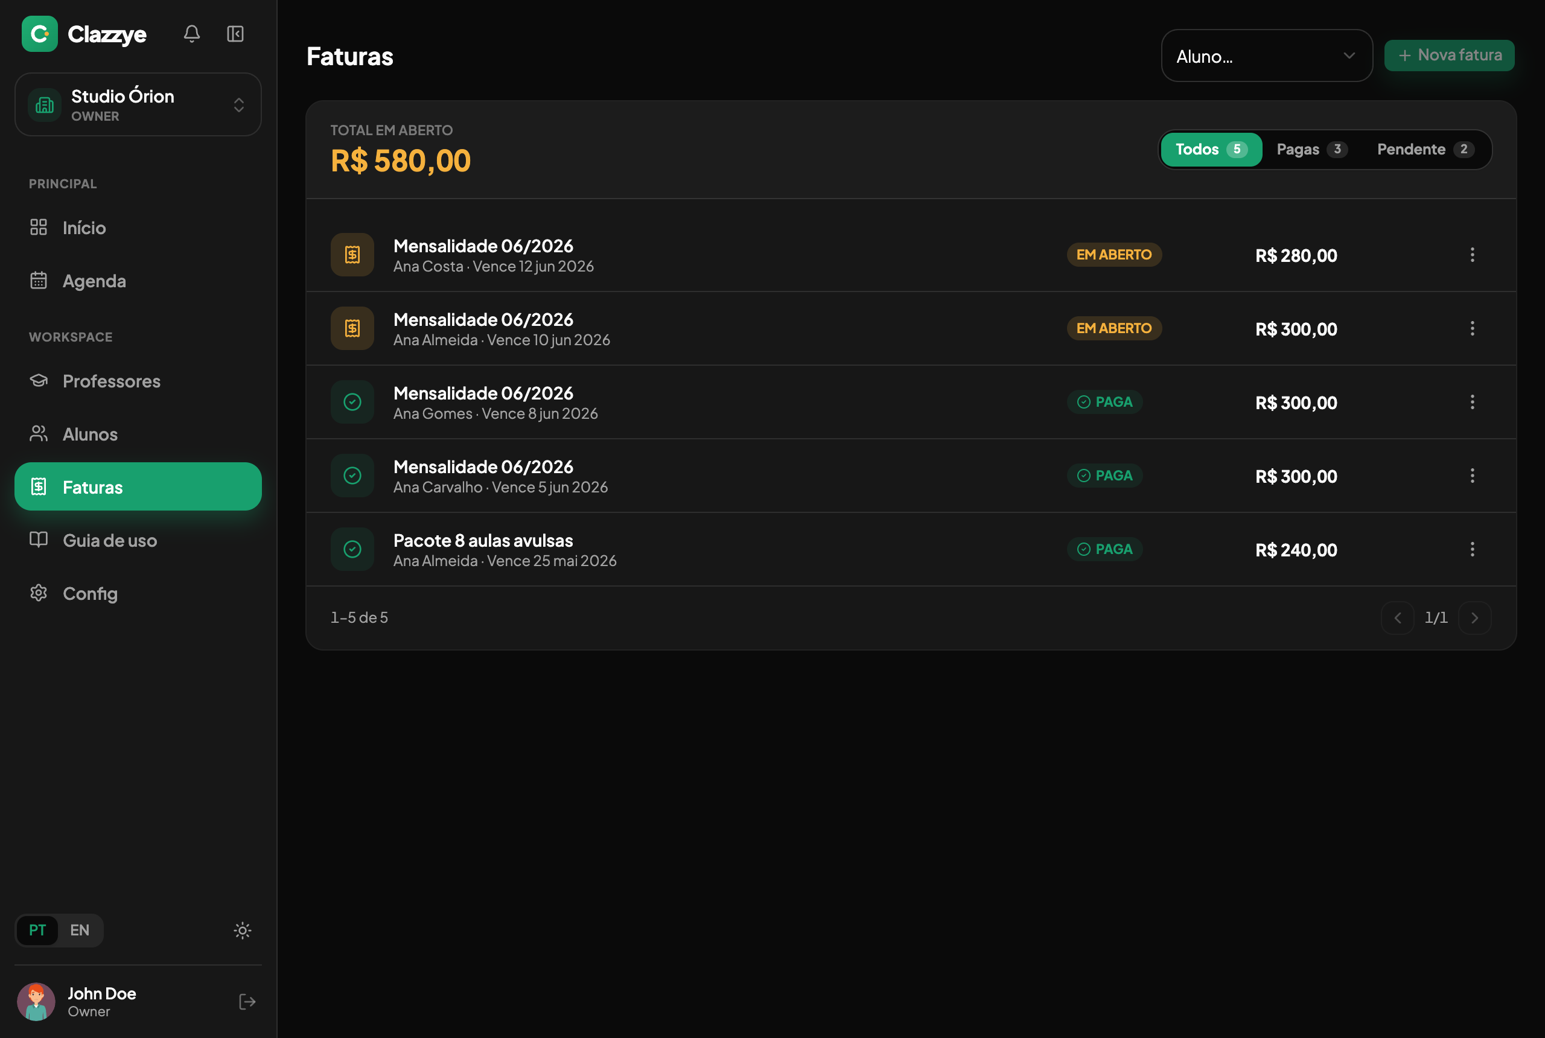Open more options for Ana Costa invoice
This screenshot has height=1038, width=1545.
(x=1471, y=254)
